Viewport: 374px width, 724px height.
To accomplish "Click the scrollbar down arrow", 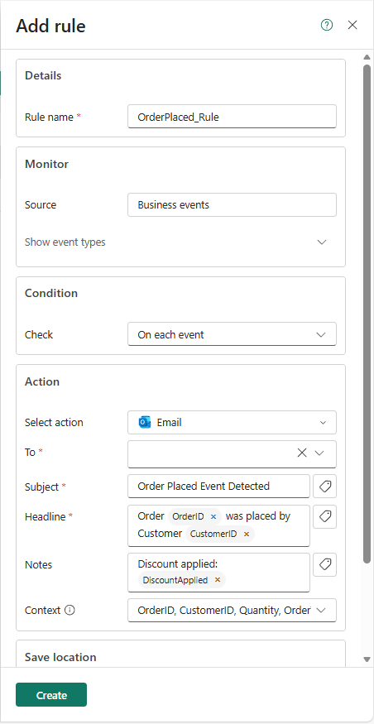I will [x=367, y=659].
